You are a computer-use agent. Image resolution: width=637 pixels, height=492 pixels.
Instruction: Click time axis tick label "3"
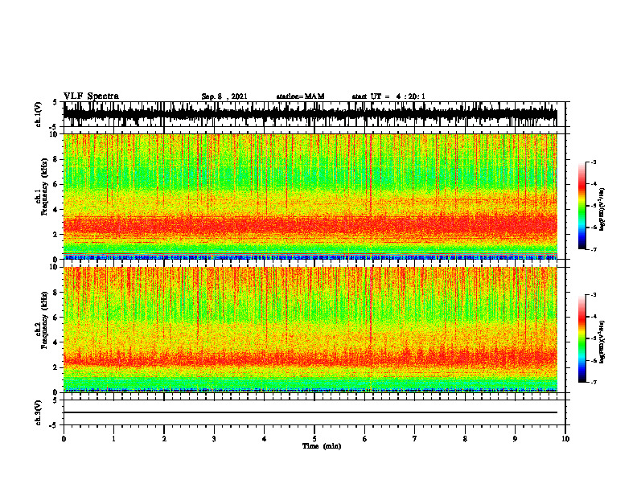coord(214,439)
